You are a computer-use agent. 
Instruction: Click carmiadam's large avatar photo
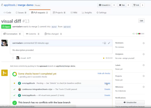(4, 43)
